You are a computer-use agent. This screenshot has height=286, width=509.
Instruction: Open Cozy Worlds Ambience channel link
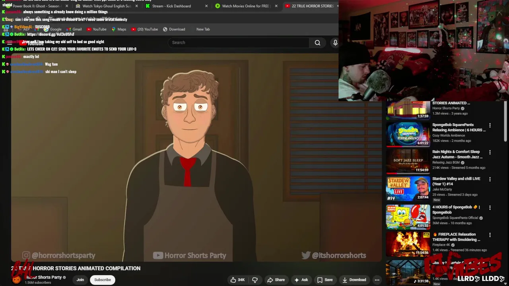(449, 135)
